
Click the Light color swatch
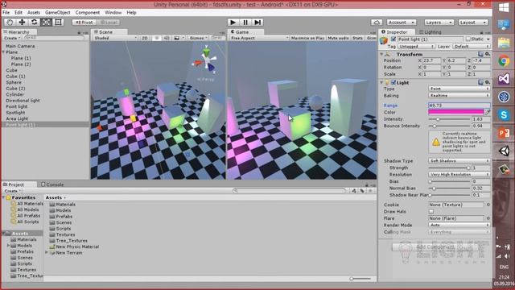tap(456, 112)
